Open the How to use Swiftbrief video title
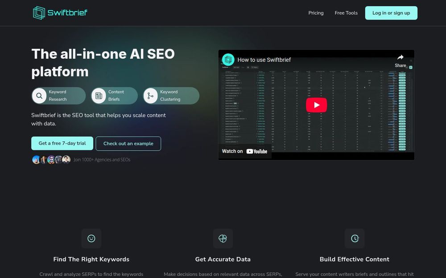Viewport: 446px width, 278px height. pos(264,60)
